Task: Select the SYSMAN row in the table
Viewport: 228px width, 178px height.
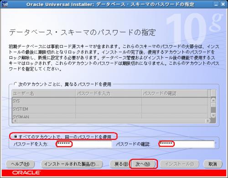Action: 110,116
